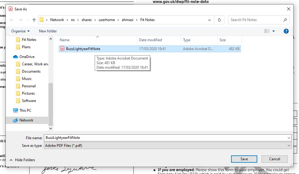Expand the Save as type dropdown
Image resolution: width=299 pixels, height=174 pixels.
pos(289,146)
